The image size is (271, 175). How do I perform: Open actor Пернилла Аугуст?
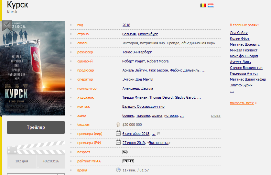click(244, 73)
